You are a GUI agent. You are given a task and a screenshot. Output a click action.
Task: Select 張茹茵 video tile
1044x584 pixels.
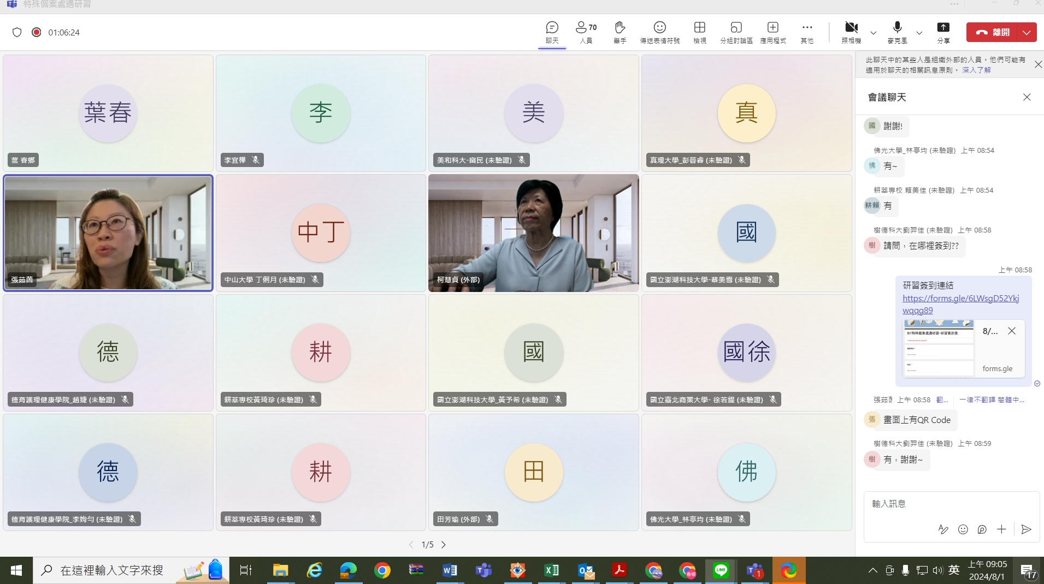point(108,233)
